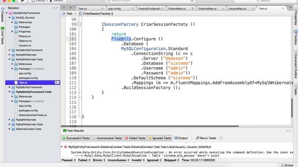Close the active rightmost Test.cs tab via its X

click(283, 8)
